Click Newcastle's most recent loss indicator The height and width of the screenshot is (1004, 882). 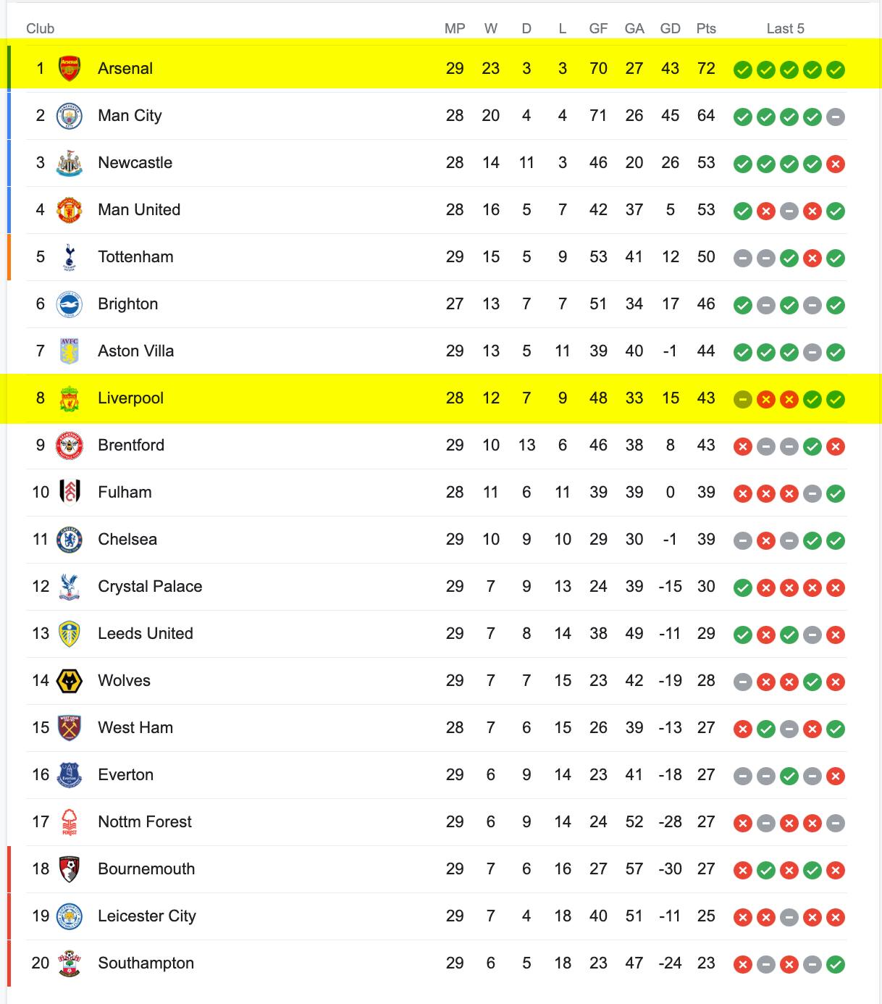(x=836, y=164)
